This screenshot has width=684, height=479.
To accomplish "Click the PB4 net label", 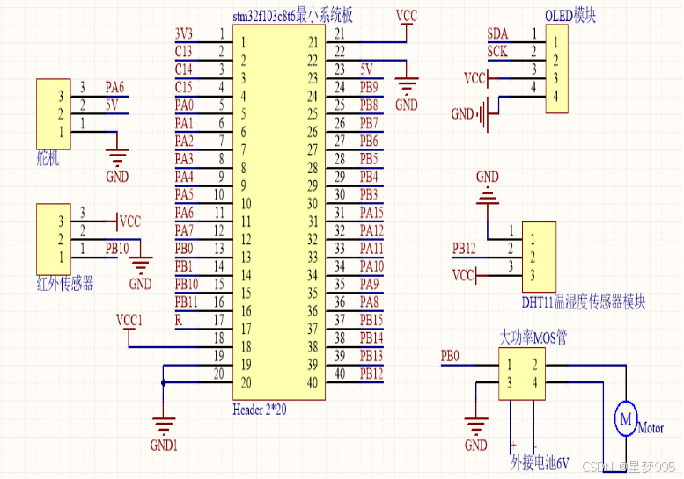I will tap(369, 177).
